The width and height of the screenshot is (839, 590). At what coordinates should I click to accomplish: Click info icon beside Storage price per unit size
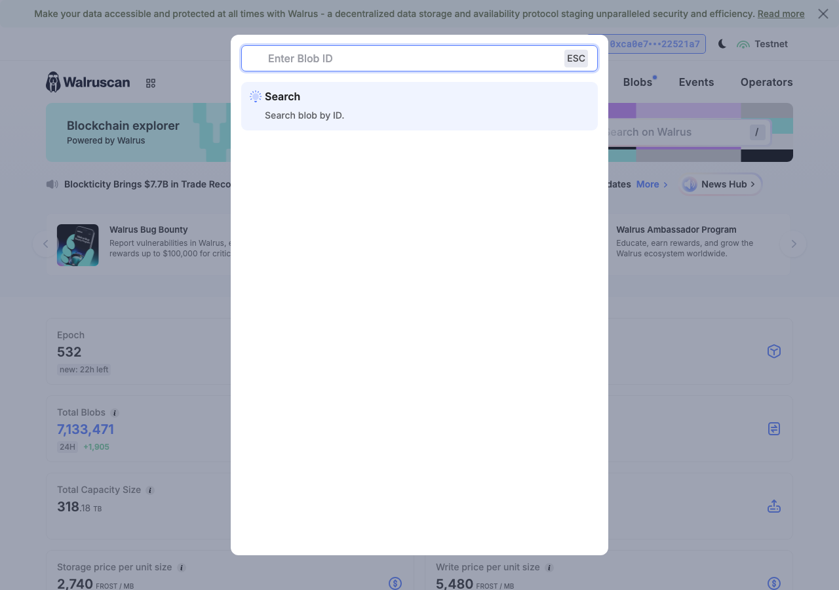(182, 568)
